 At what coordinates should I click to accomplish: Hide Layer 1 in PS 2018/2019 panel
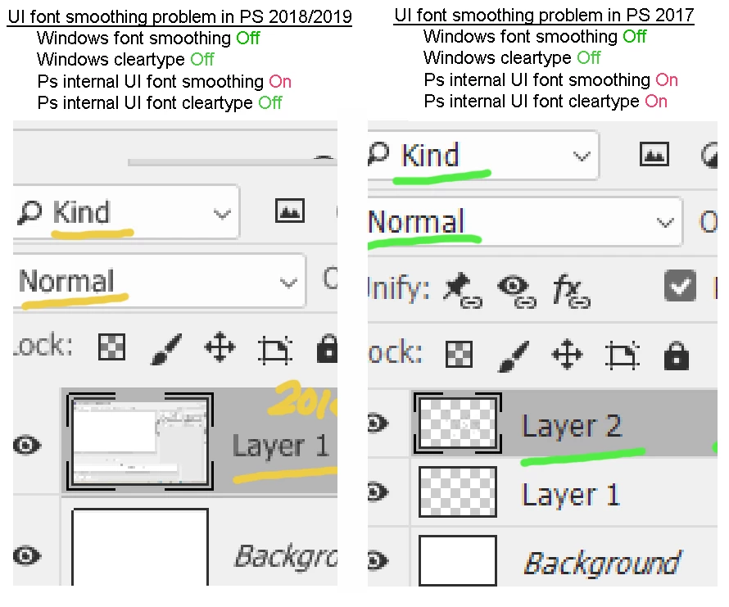point(27,445)
